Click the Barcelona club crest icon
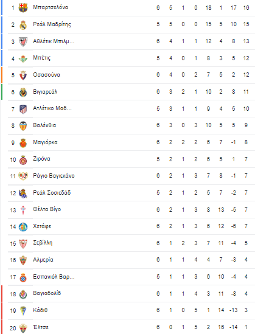 (x=23, y=8)
